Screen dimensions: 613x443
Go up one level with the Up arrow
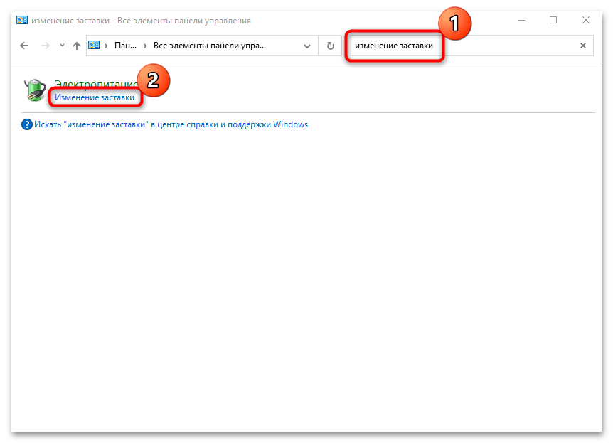(x=77, y=46)
